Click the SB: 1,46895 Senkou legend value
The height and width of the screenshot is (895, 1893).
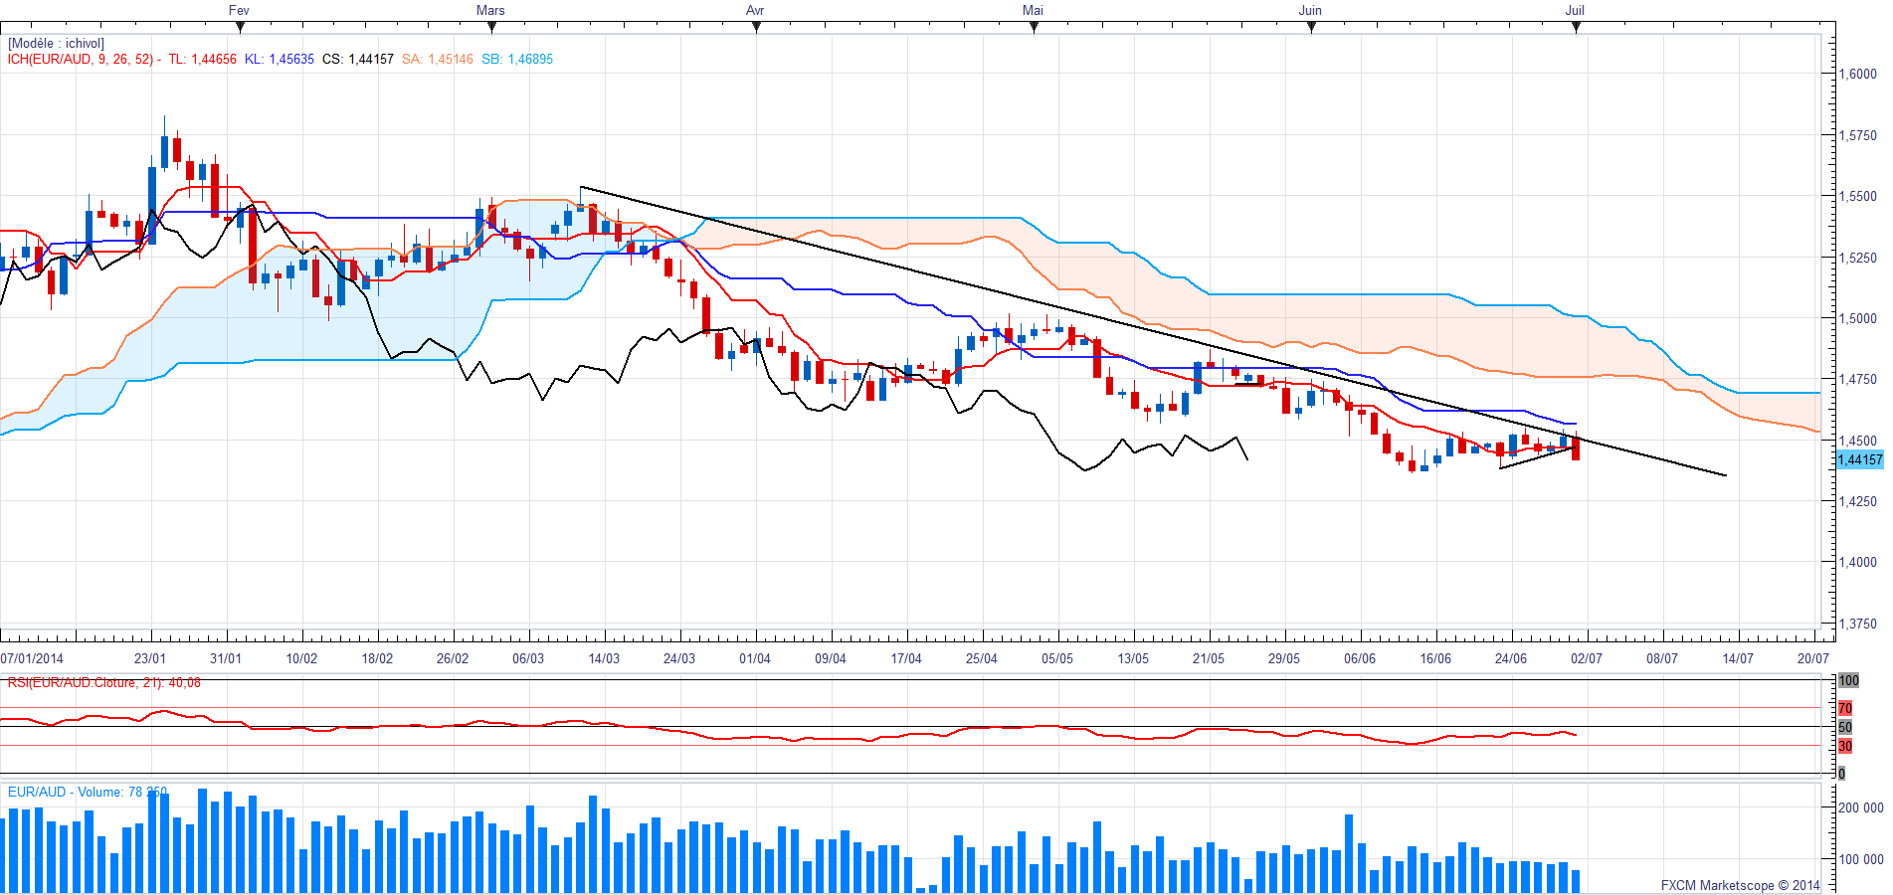[517, 60]
